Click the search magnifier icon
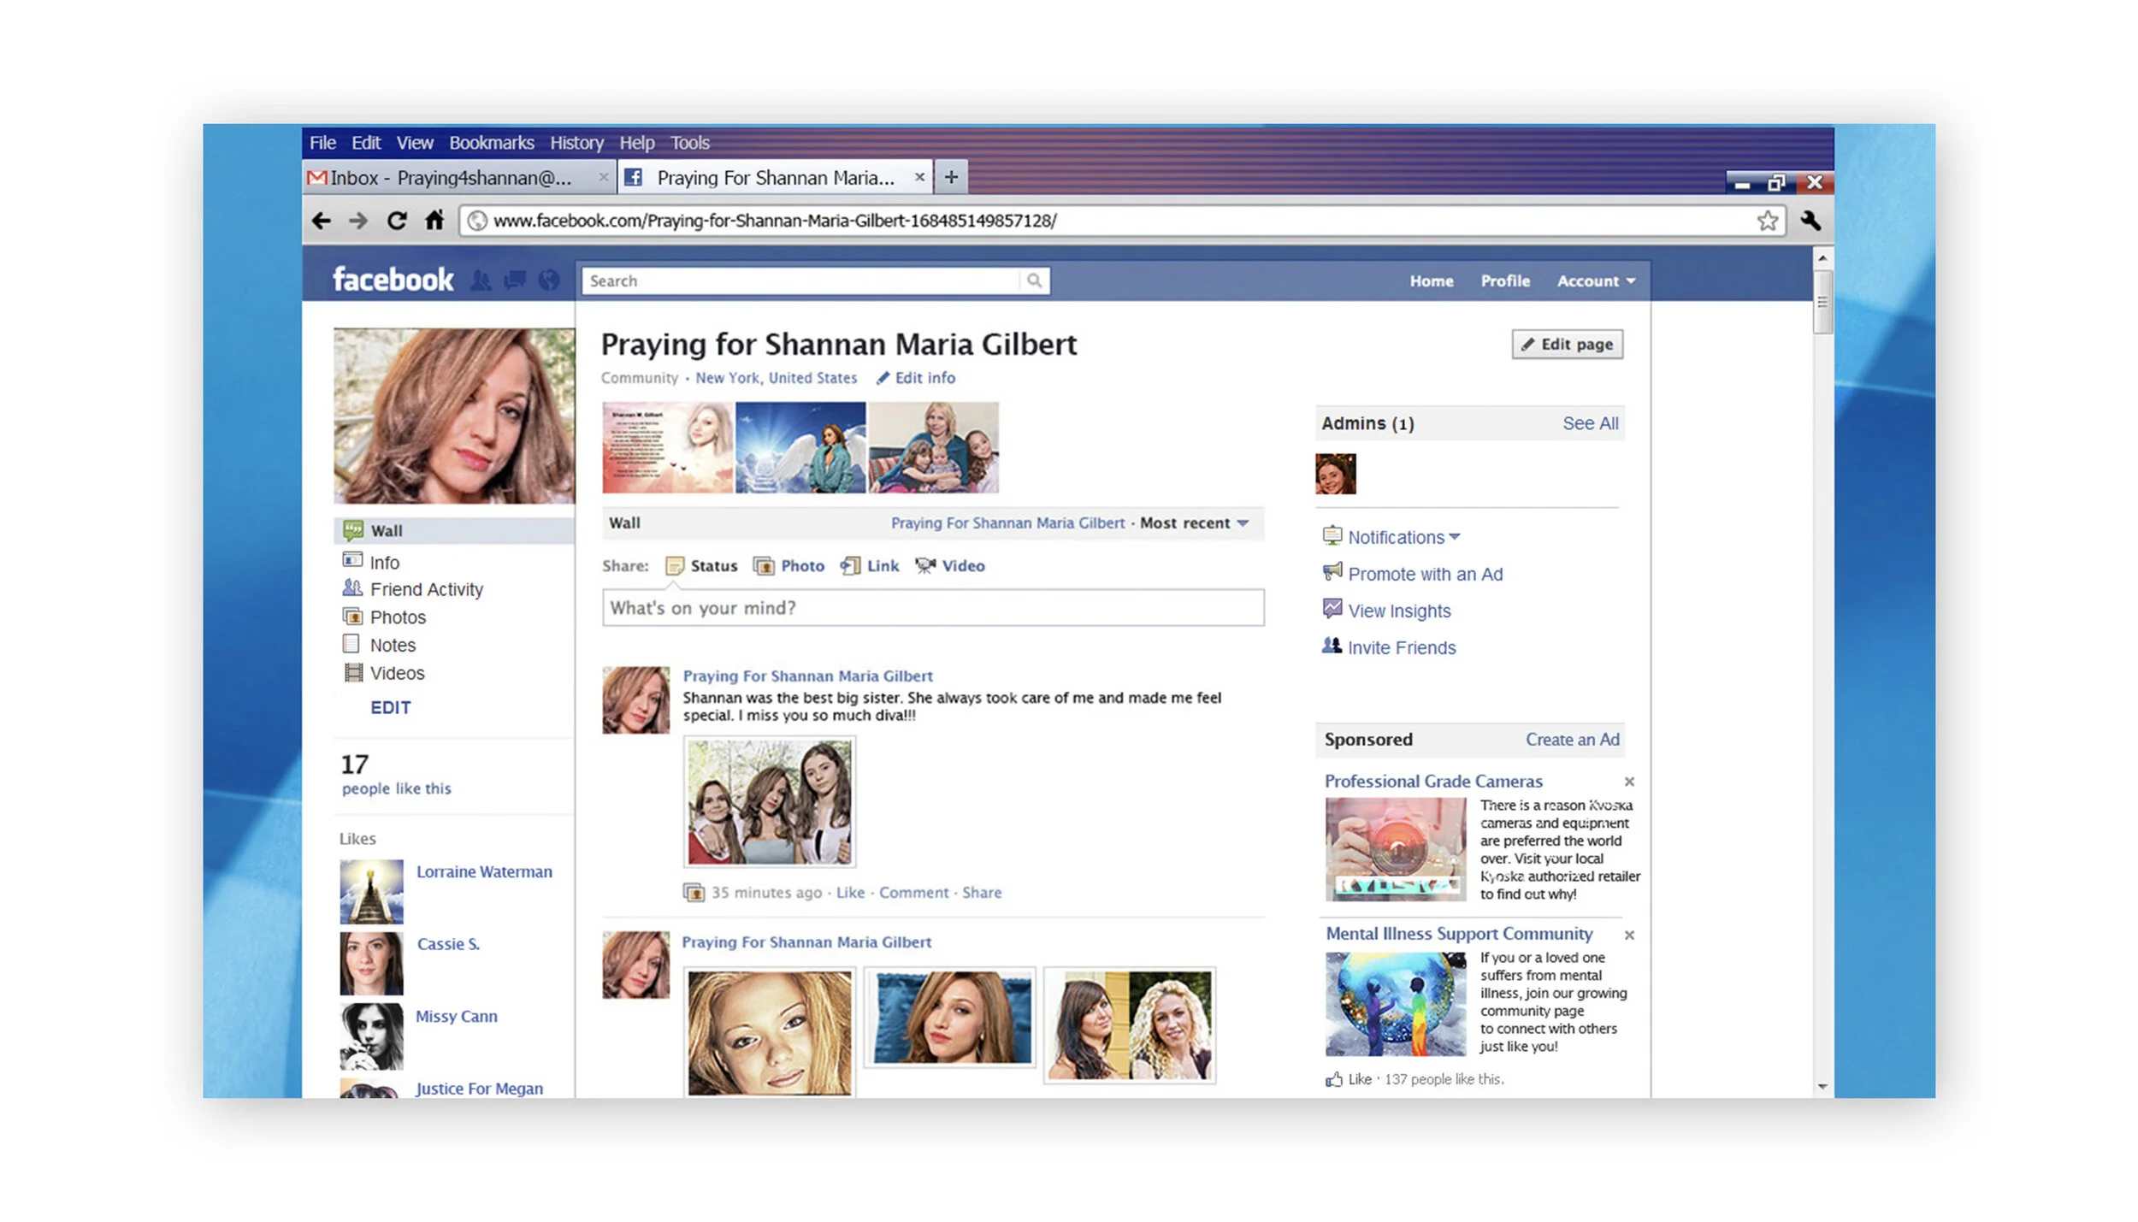Screen dimensions: 2138x1222 [x=1034, y=280]
